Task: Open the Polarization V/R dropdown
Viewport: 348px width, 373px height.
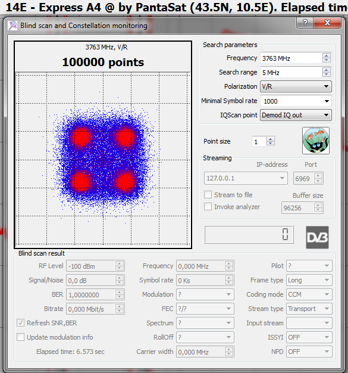Action: [296, 86]
